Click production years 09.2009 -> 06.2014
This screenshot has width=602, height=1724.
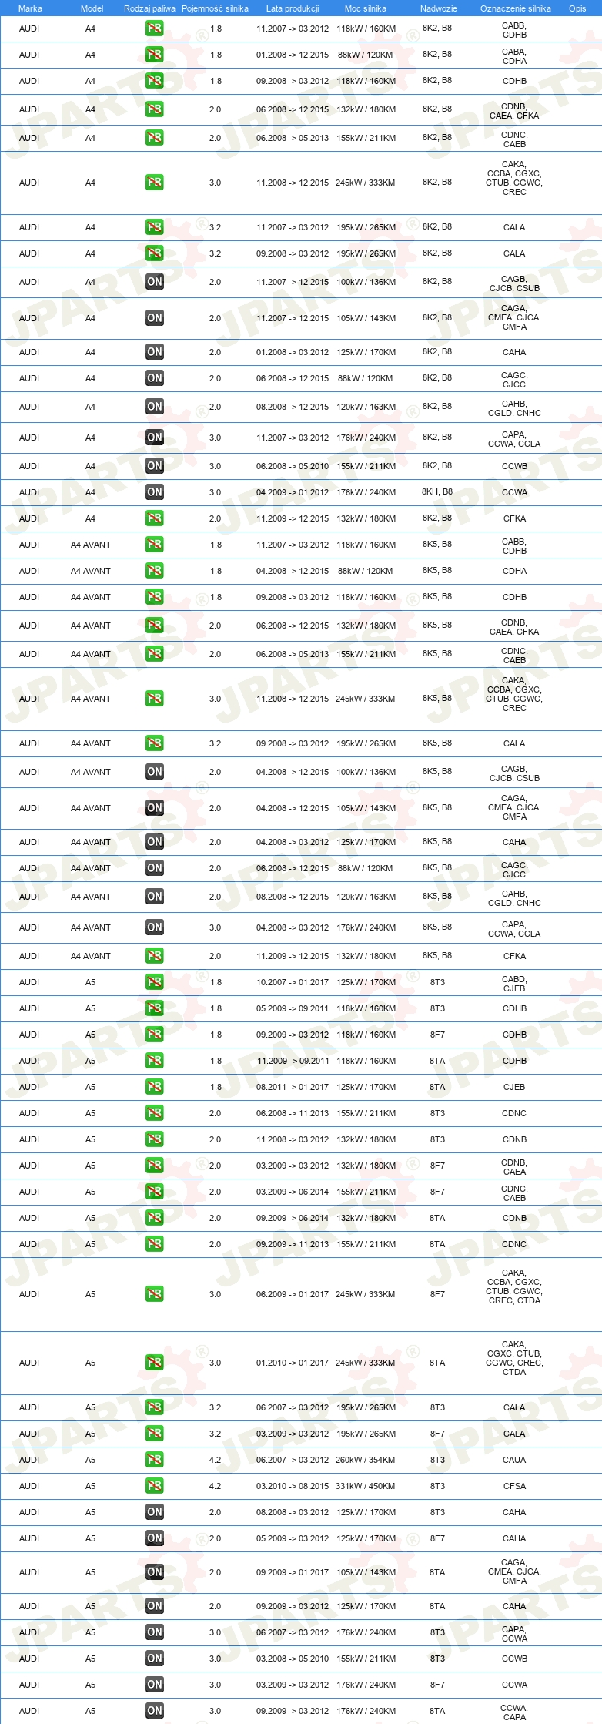[293, 1218]
